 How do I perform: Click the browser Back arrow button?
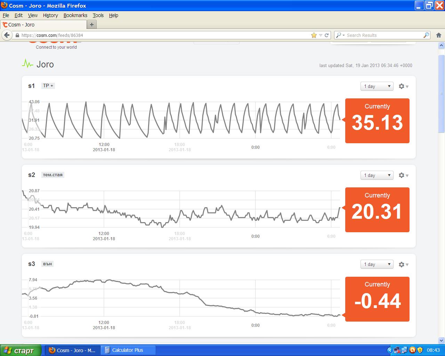7,35
